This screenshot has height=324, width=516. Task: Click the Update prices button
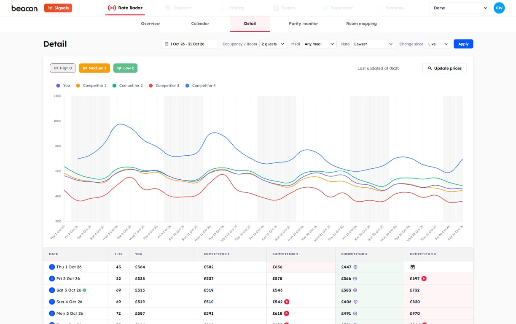(444, 68)
